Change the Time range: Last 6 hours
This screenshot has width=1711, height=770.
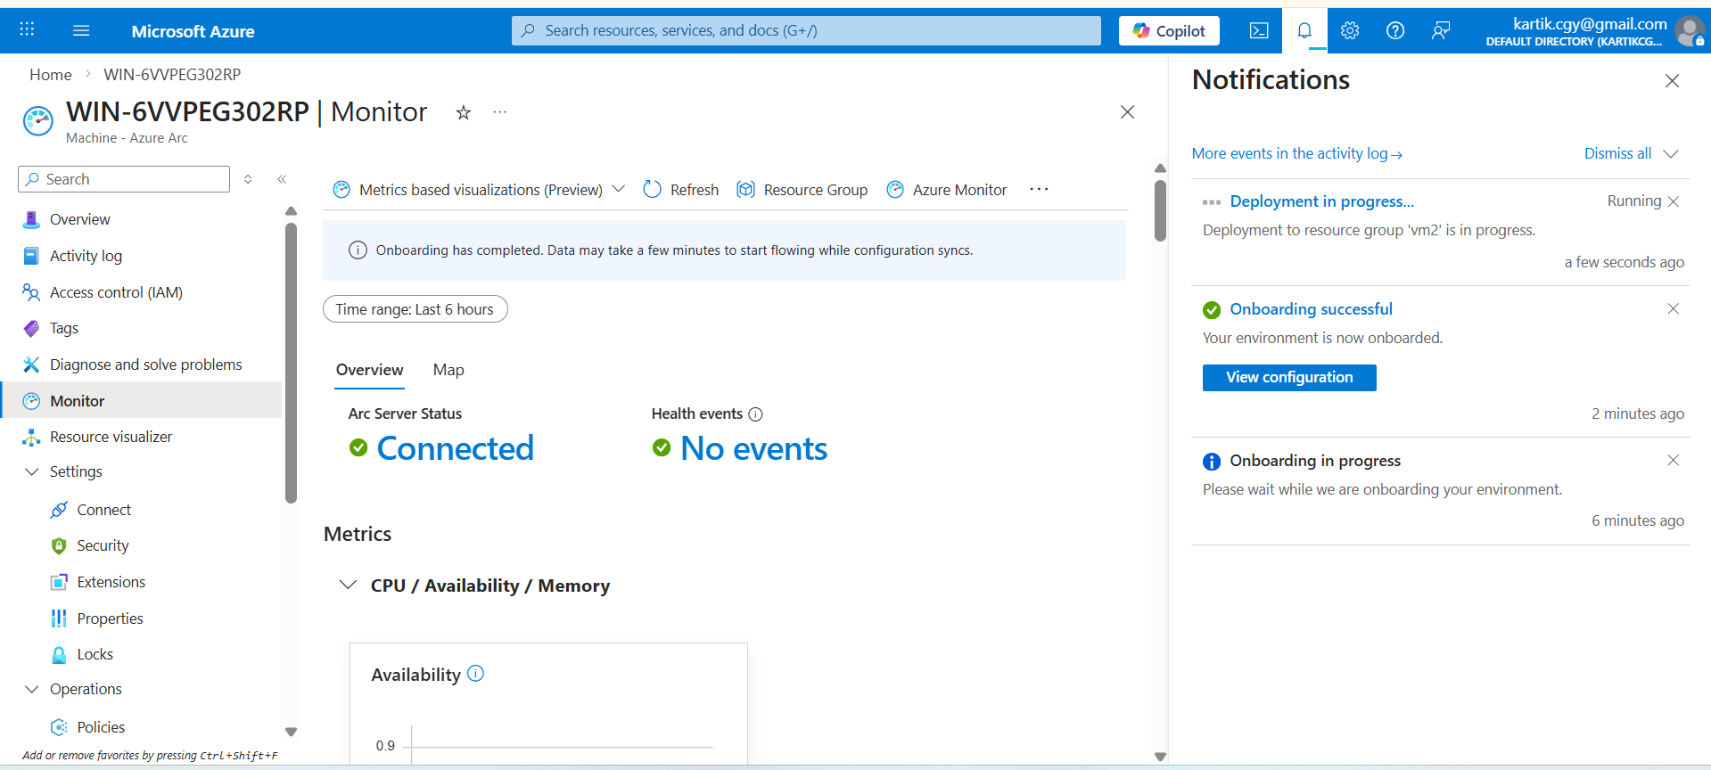pos(415,309)
